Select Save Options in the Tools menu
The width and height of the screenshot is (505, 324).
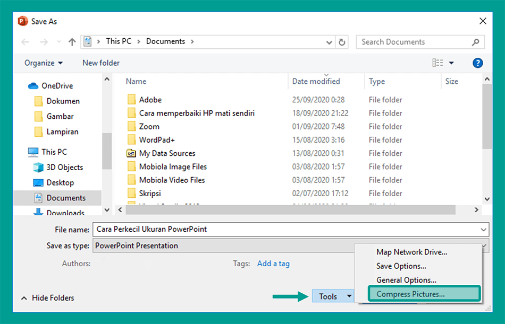pyautogui.click(x=401, y=266)
